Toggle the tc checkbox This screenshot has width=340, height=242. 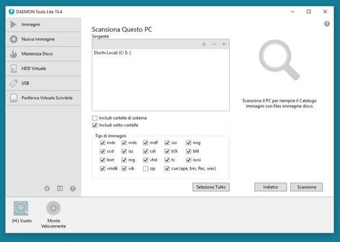(x=167, y=160)
